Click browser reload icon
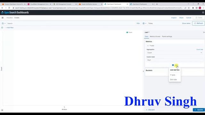The height and width of the screenshot is (115, 205). click(9, 8)
